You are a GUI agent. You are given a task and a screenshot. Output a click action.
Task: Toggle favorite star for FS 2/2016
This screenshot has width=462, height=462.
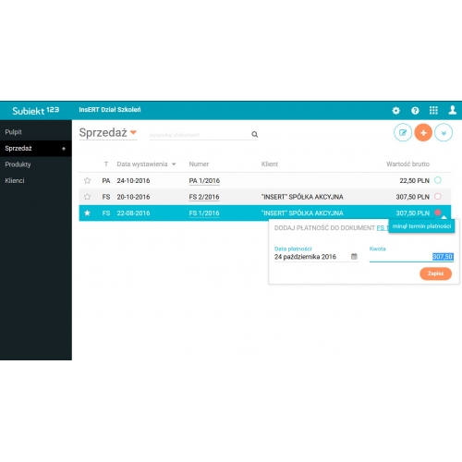click(87, 197)
